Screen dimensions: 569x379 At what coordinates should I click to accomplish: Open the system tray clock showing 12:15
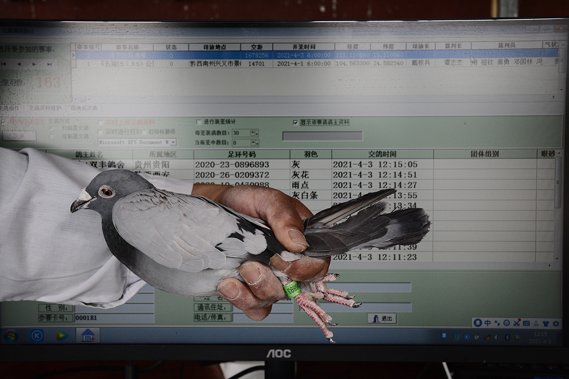541,337
